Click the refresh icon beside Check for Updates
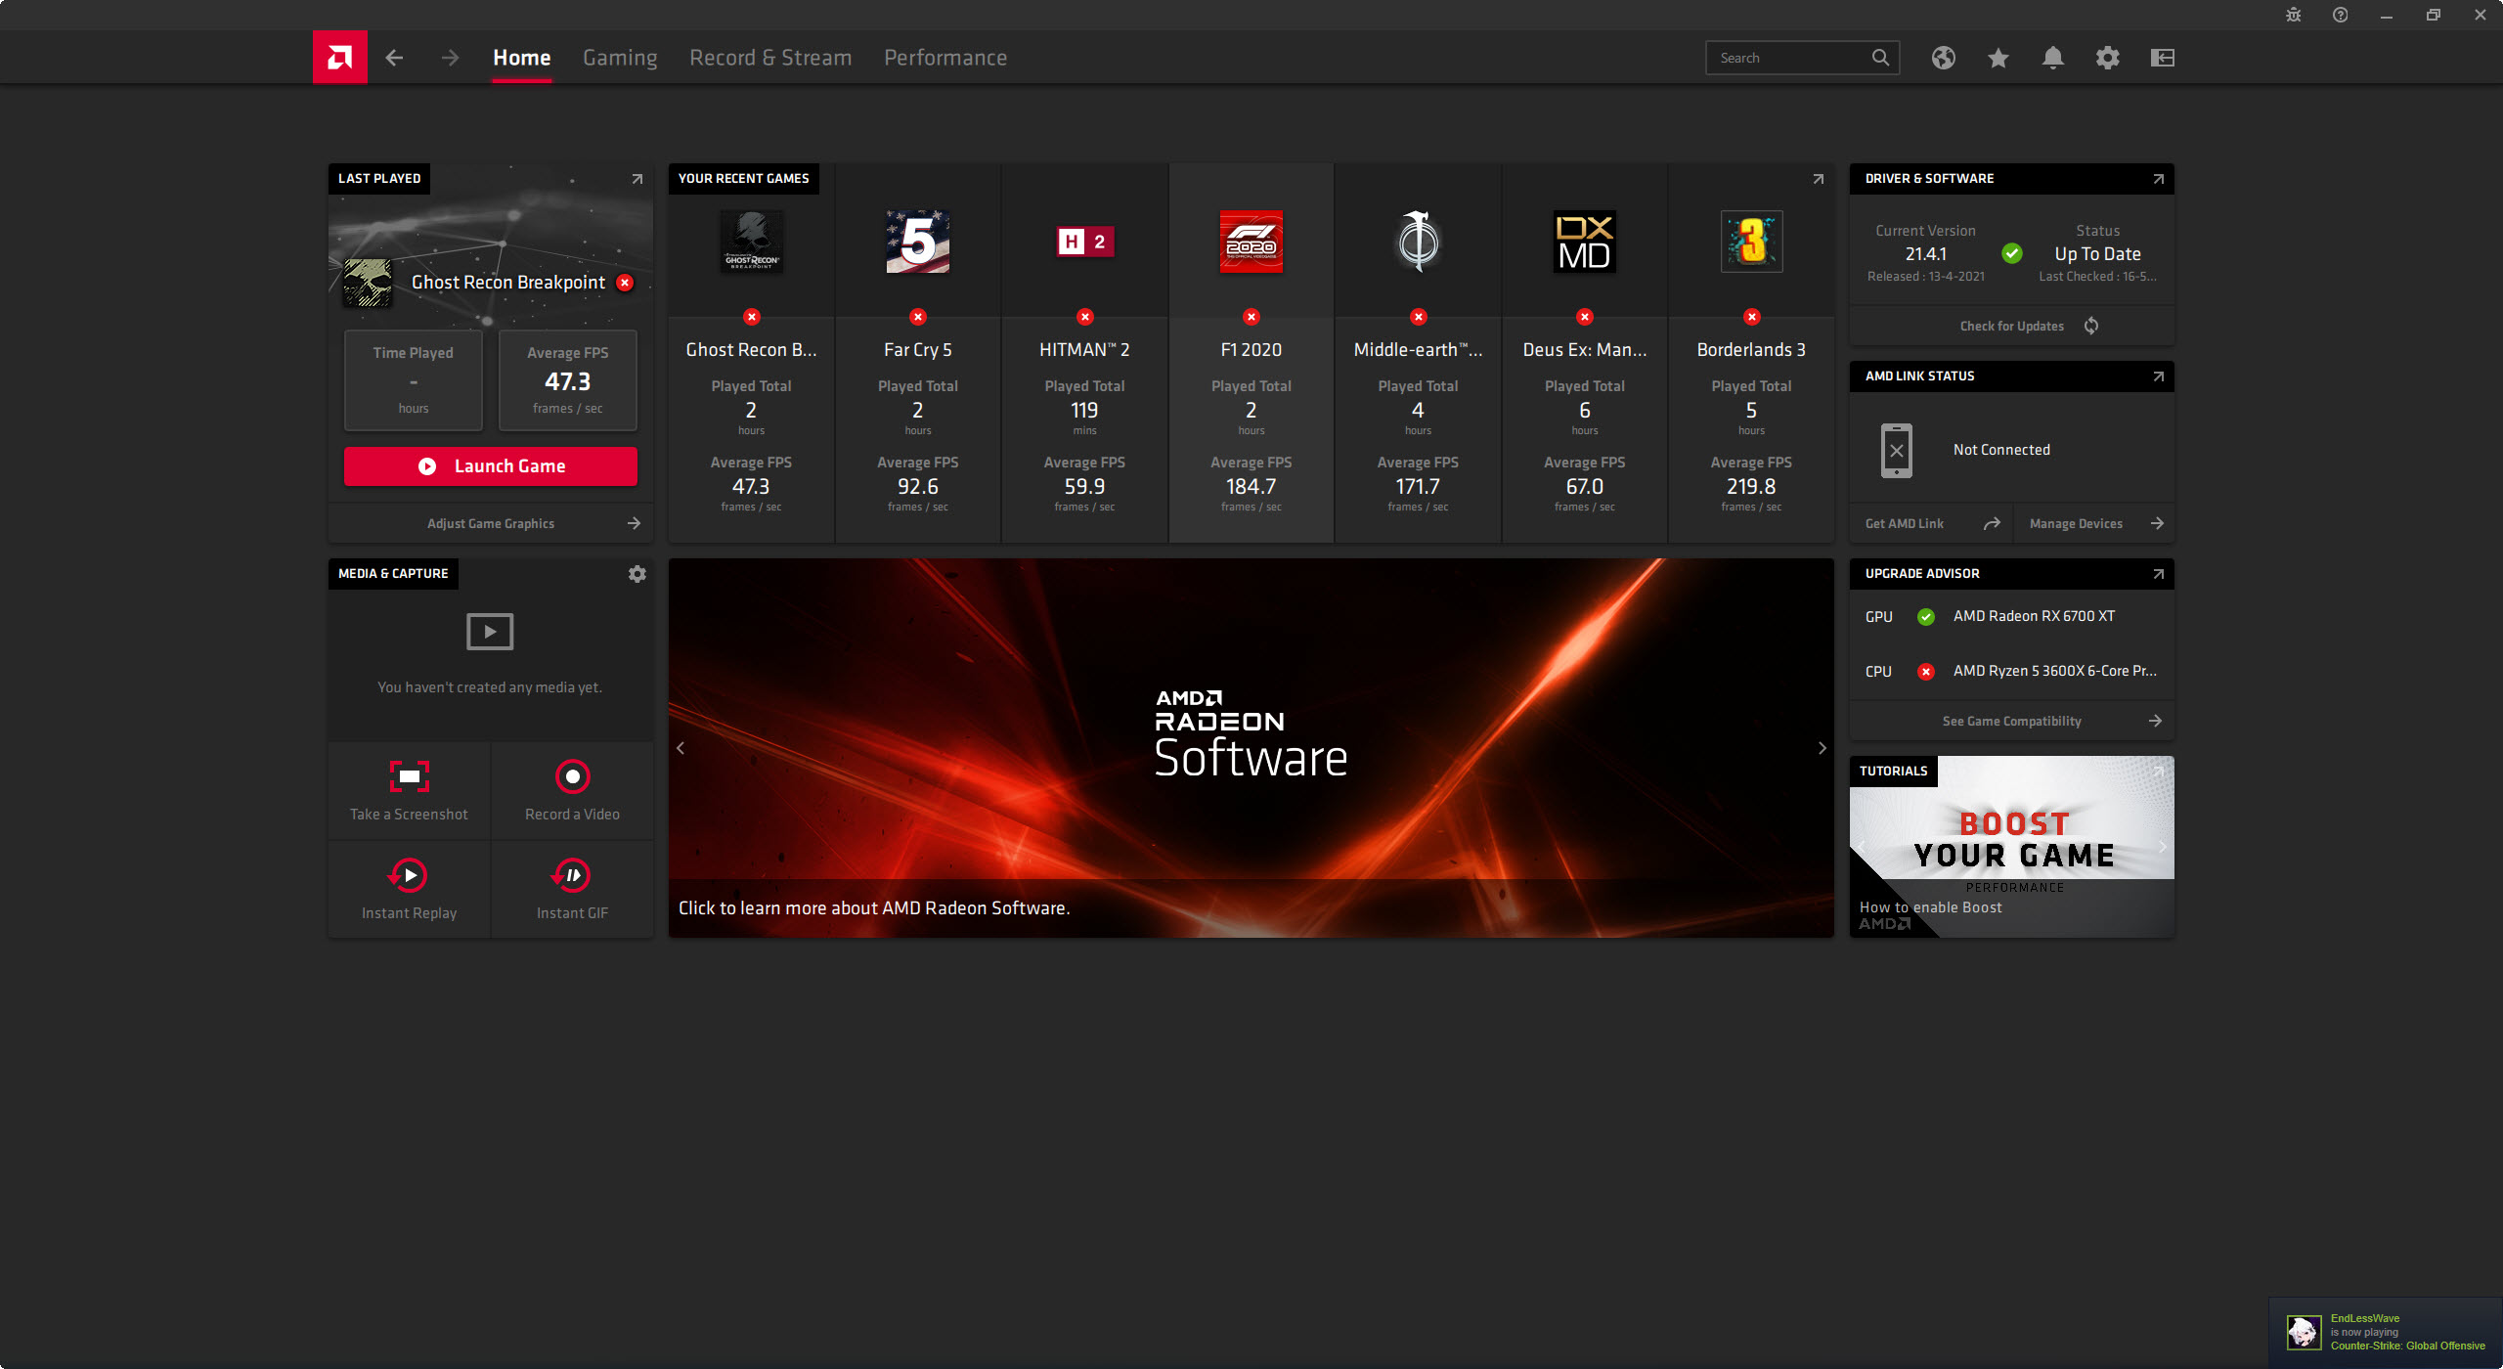The image size is (2503, 1369). (x=2091, y=326)
